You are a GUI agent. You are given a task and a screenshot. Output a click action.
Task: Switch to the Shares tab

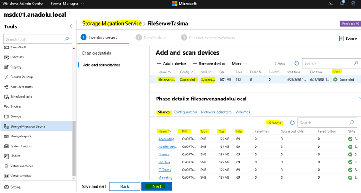point(163,112)
